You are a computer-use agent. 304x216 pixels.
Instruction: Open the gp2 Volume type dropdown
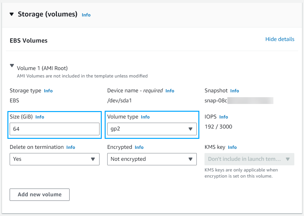click(x=152, y=129)
